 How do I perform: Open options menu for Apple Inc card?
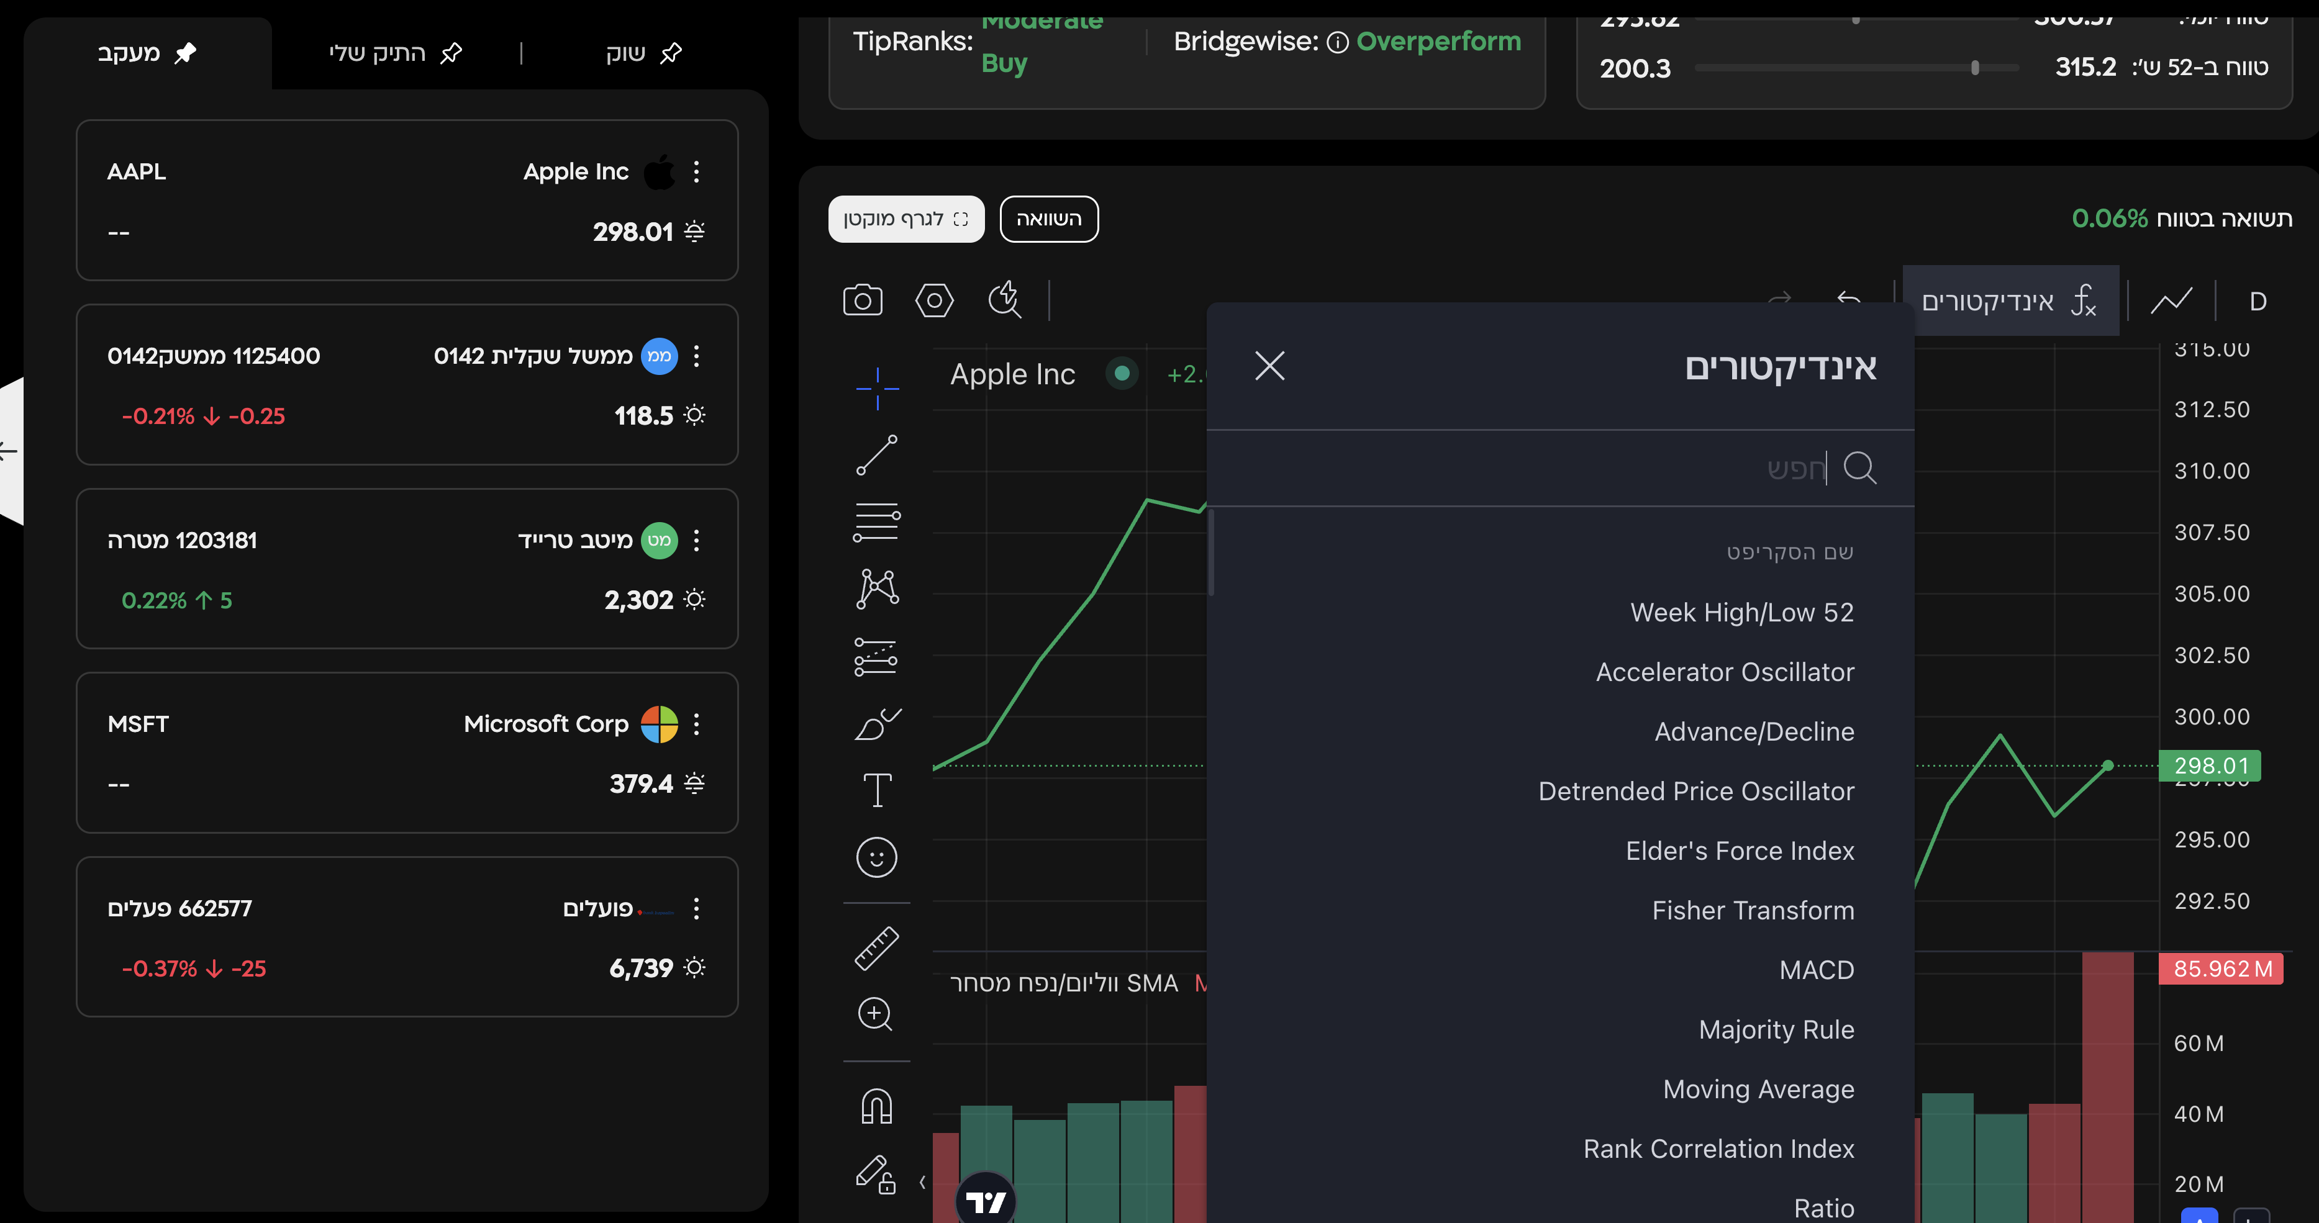(x=696, y=172)
